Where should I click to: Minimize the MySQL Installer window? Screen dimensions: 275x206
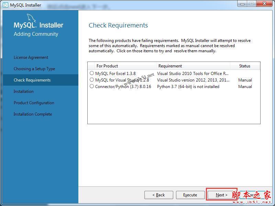pyautogui.click(x=242, y=4)
